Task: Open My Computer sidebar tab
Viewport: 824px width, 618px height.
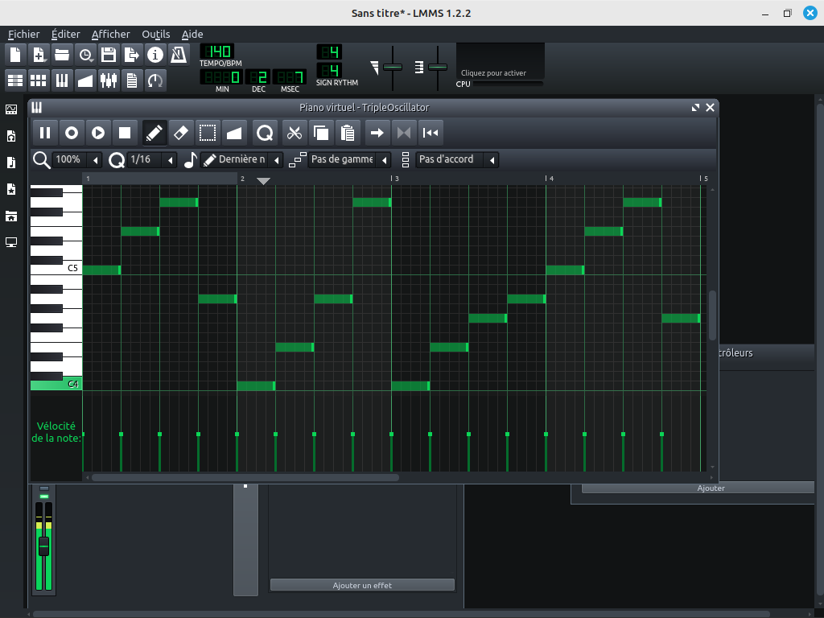Action: click(x=11, y=242)
